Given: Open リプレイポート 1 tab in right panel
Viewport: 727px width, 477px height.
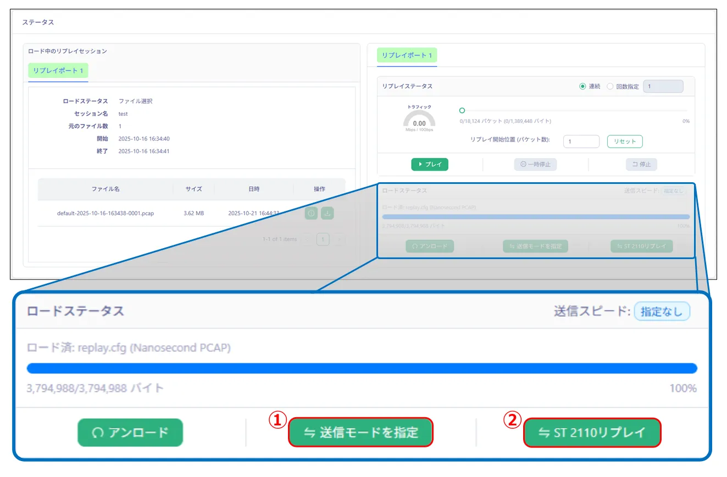Looking at the screenshot, I should coord(407,55).
